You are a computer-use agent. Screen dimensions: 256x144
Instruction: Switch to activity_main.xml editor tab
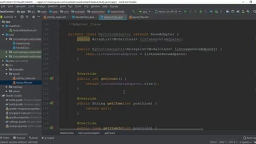[x=56, y=17]
